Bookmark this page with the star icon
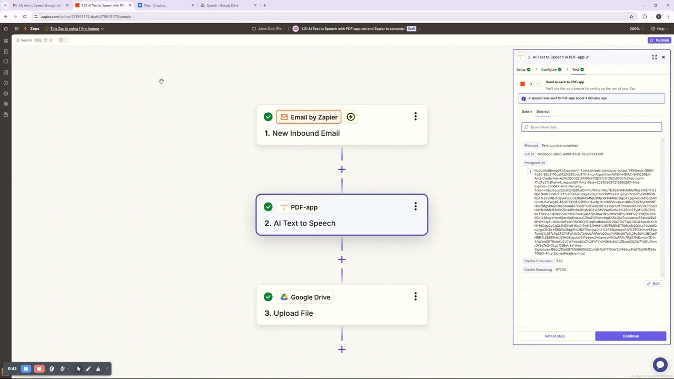This screenshot has height=379, width=674. tap(631, 16)
